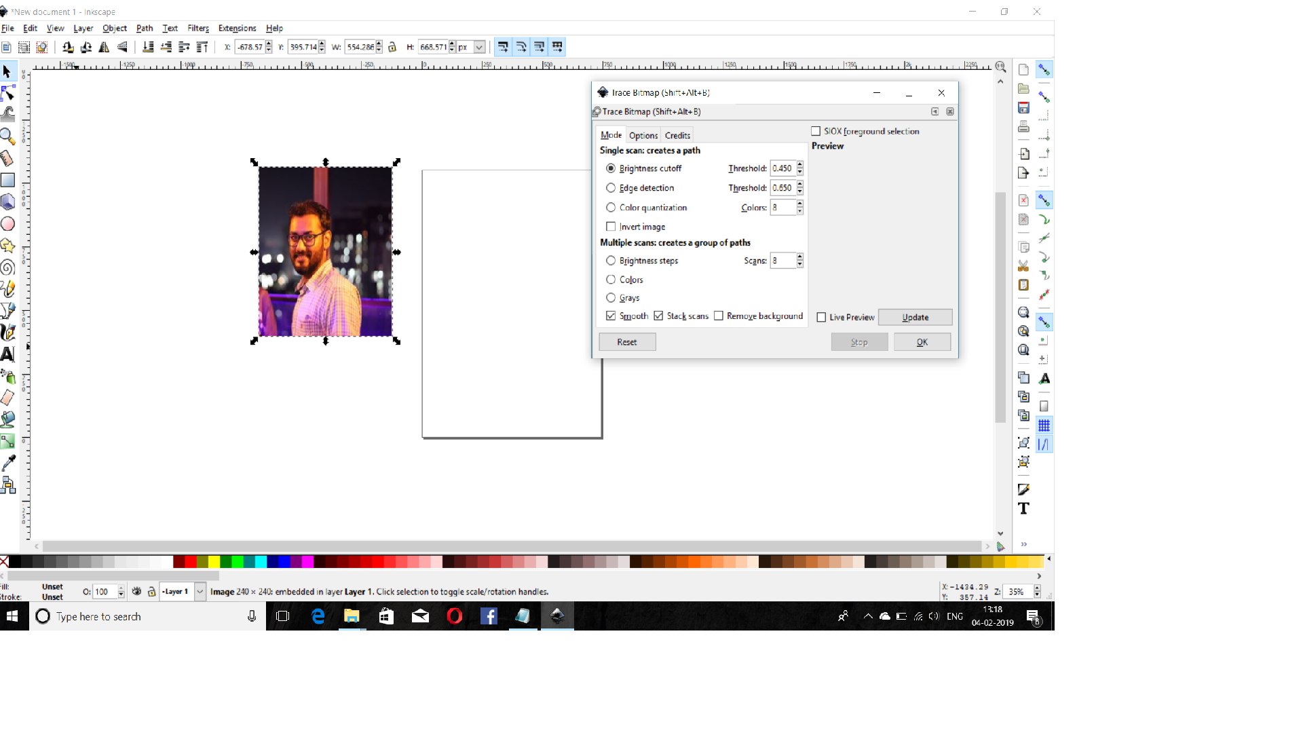Image resolution: width=1303 pixels, height=733 pixels.
Task: Pick the Color Dropper tool
Action: [x=7, y=463]
